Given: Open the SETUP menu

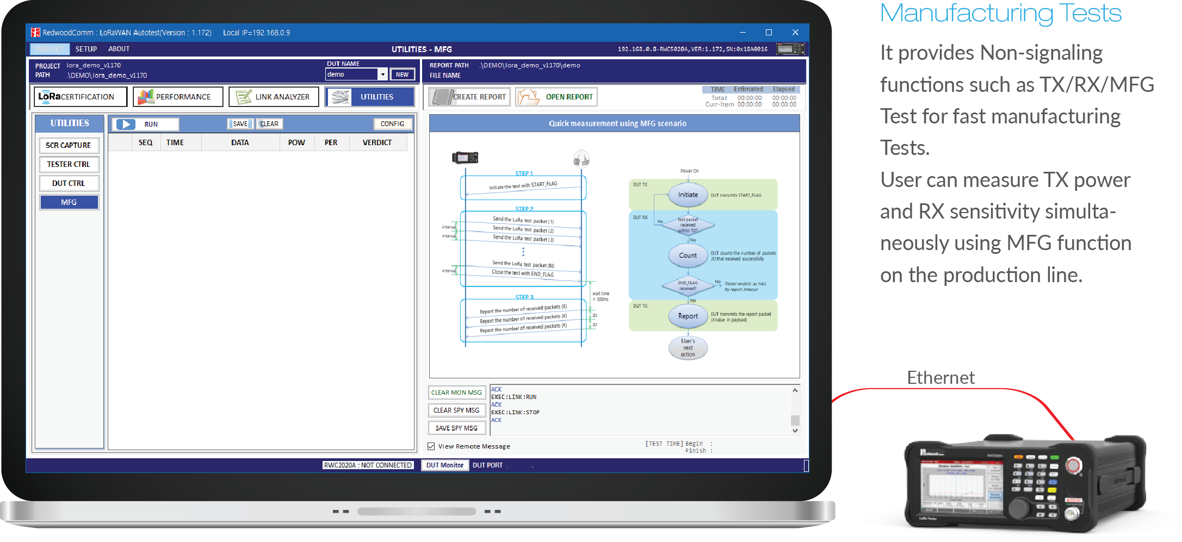Looking at the screenshot, I should coord(86,49).
